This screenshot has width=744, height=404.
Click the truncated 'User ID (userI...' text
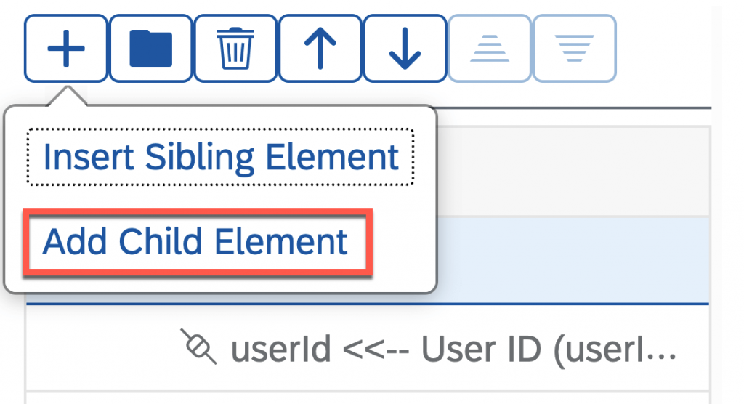[549, 350]
